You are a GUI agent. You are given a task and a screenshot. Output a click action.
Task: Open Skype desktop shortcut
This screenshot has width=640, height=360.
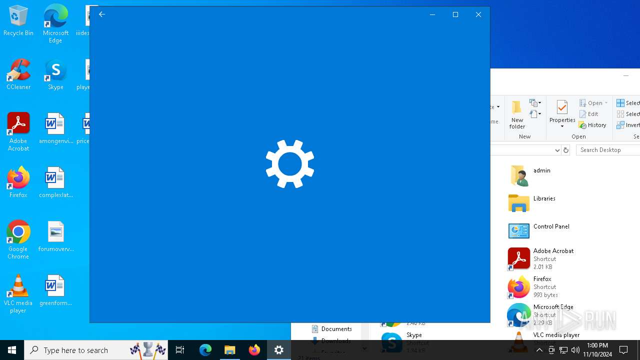pyautogui.click(x=55, y=75)
